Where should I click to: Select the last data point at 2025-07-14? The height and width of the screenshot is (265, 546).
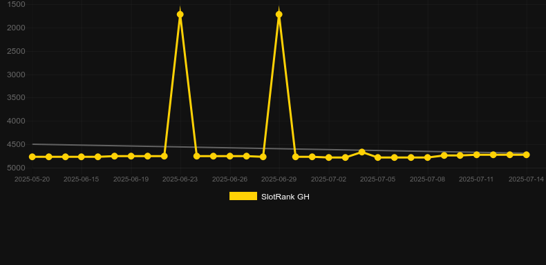pyautogui.click(x=526, y=155)
